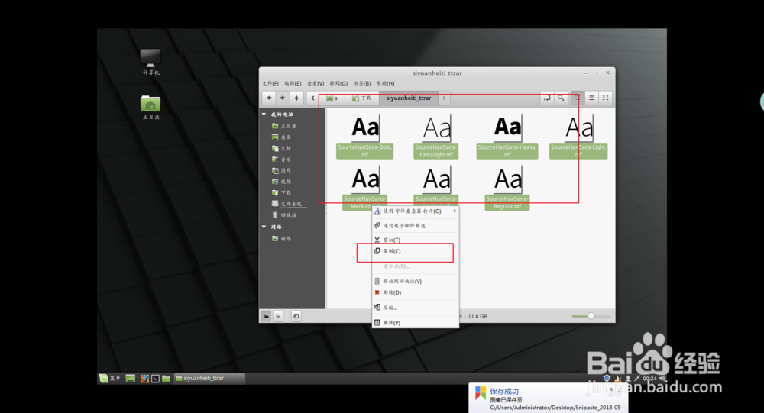Go back with the left arrow toolbar button
This screenshot has height=413, width=764.
(x=269, y=98)
